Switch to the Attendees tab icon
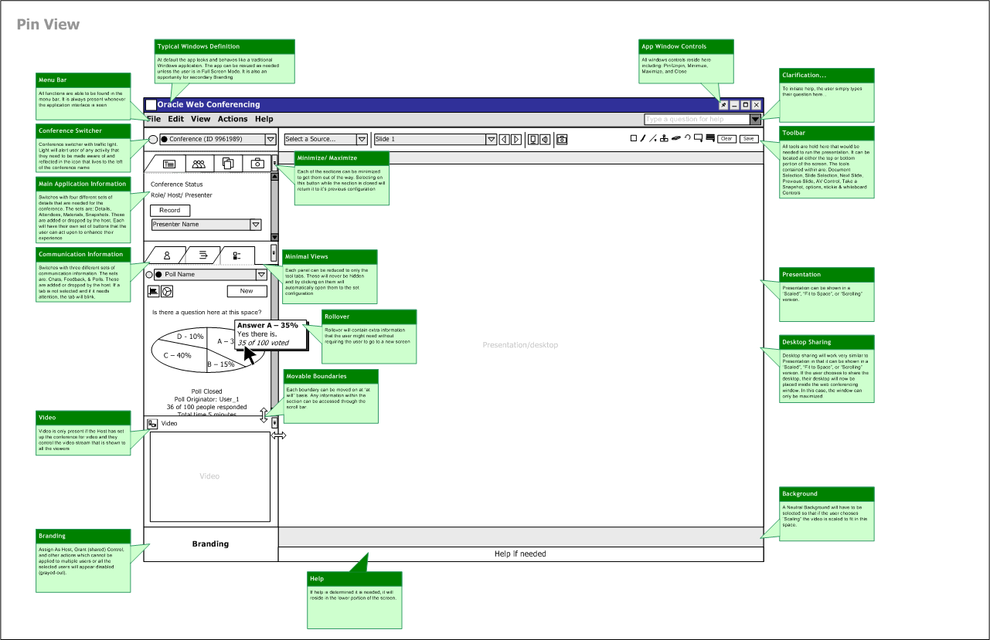Screen dimensions: 990x640 click(199, 163)
